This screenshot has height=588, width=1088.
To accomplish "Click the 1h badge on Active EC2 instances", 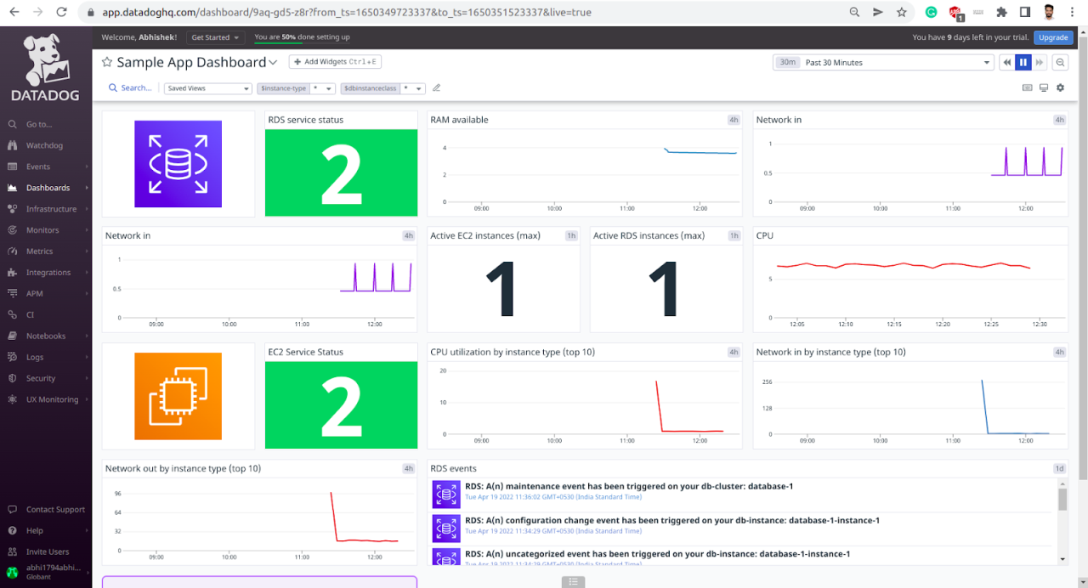I will 571,235.
